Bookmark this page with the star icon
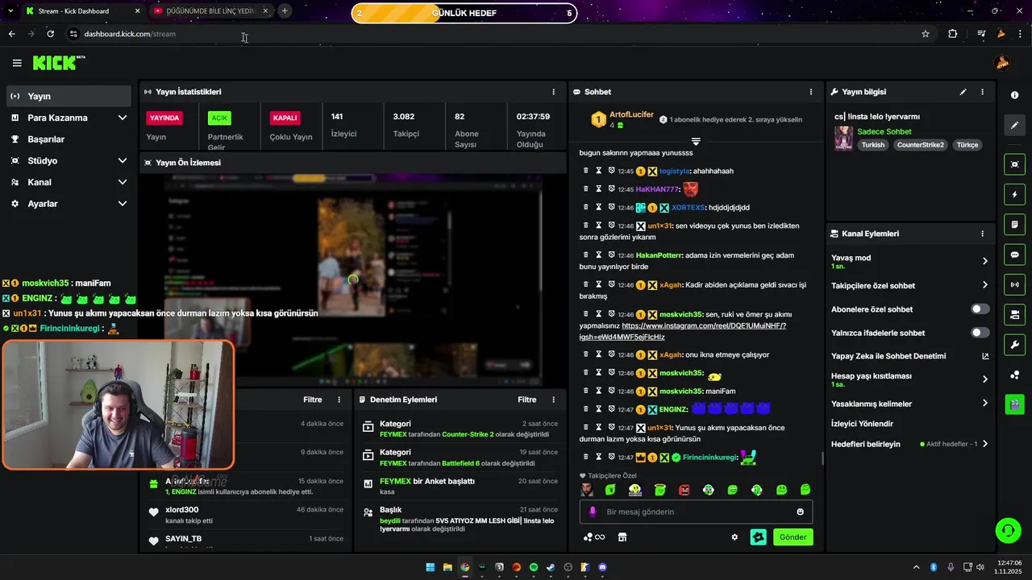The height and width of the screenshot is (580, 1032). pos(925,34)
